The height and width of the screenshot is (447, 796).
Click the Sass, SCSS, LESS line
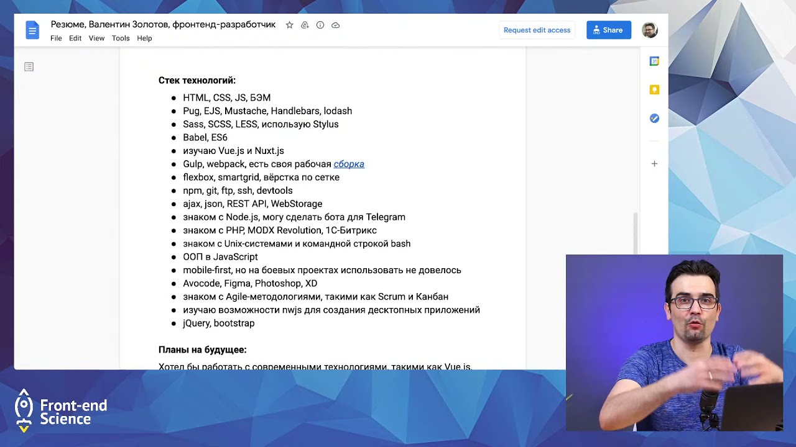[x=261, y=124]
